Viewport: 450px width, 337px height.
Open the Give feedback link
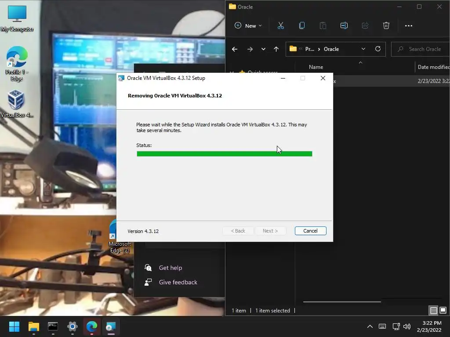[x=178, y=282]
